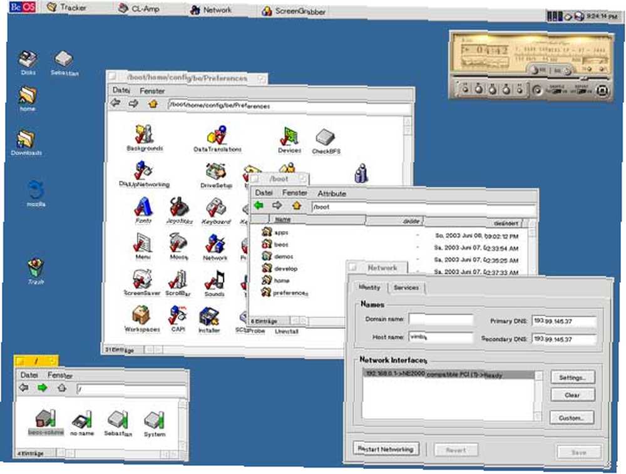Click Restart Networking button
626x474 pixels.
386,449
